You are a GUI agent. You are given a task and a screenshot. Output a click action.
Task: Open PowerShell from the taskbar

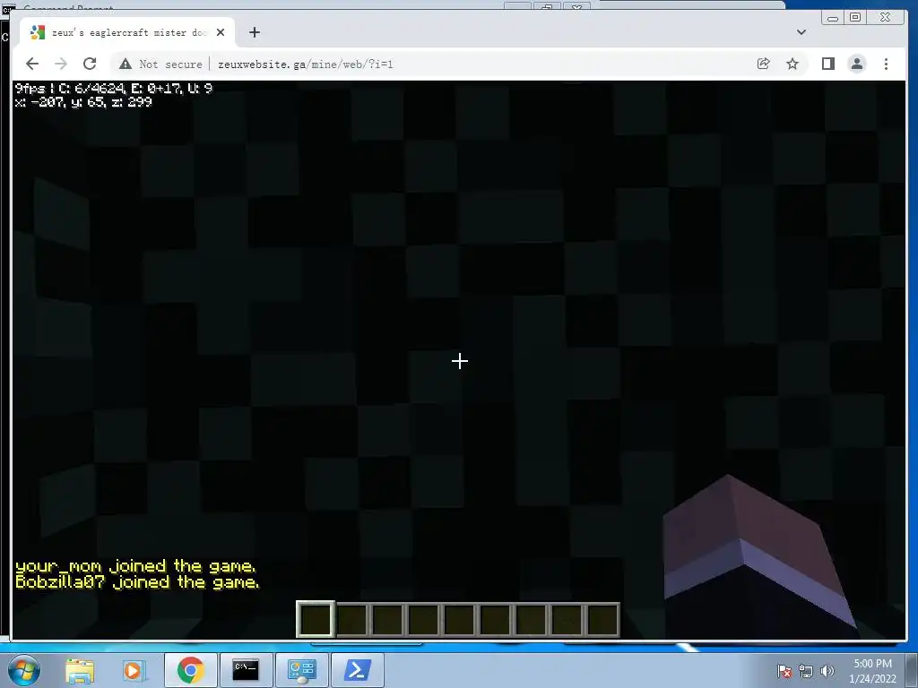point(358,670)
